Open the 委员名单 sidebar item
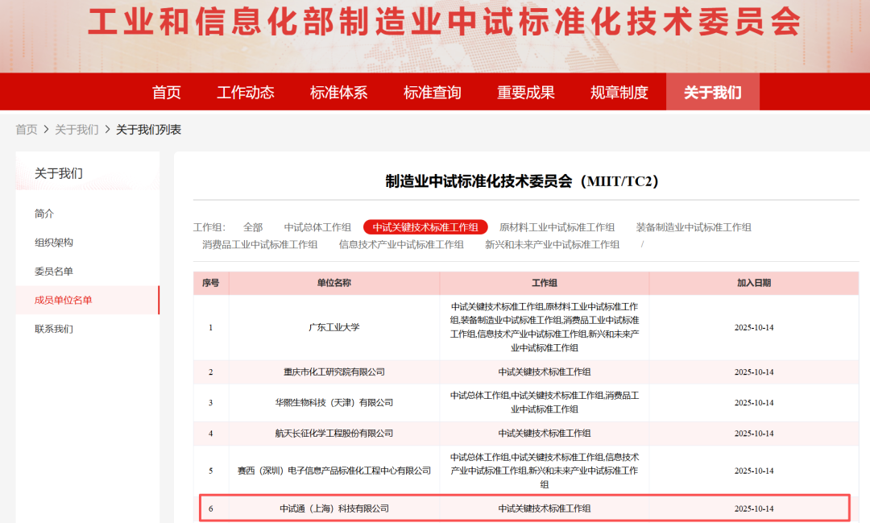The image size is (870, 523). [54, 271]
